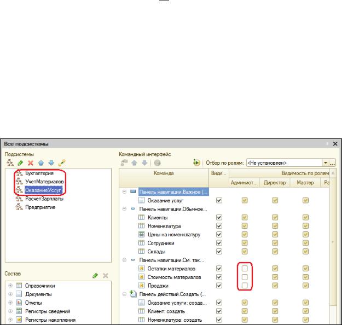The height and width of the screenshot is (325, 342).
Task: Edit Состав with its green pencil icon
Action: point(95,276)
